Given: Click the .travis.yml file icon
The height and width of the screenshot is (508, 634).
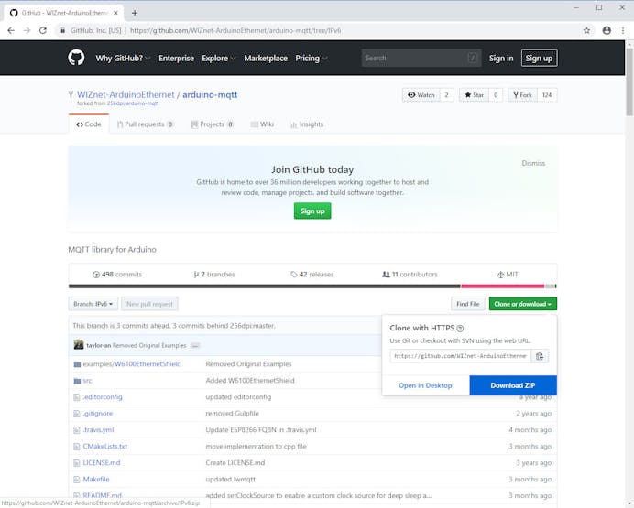Looking at the screenshot, I should click(x=76, y=430).
